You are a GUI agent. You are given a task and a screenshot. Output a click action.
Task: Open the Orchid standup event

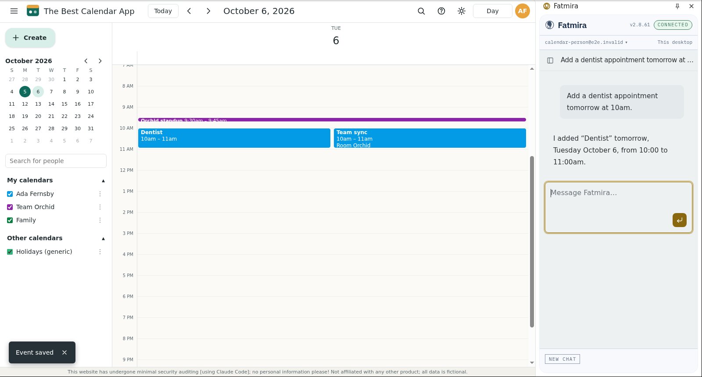coord(332,120)
